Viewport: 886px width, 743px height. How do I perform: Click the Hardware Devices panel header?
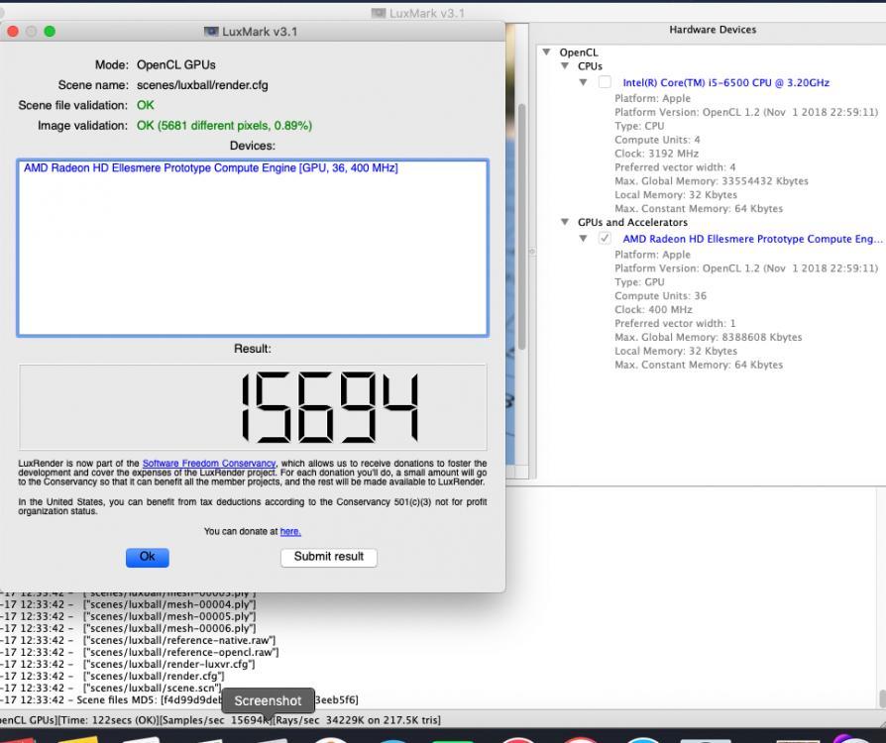(713, 30)
